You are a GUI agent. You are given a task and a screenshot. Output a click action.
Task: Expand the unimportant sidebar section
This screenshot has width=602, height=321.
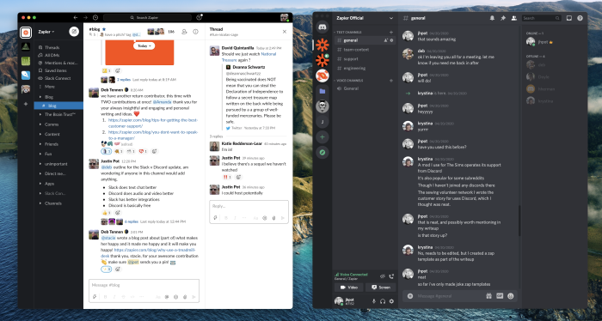(x=40, y=164)
